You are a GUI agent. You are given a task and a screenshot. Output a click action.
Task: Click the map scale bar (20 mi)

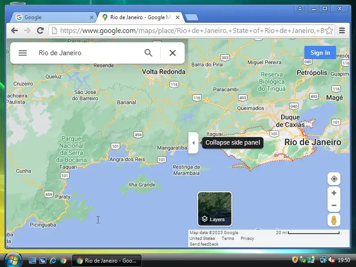[307, 232]
